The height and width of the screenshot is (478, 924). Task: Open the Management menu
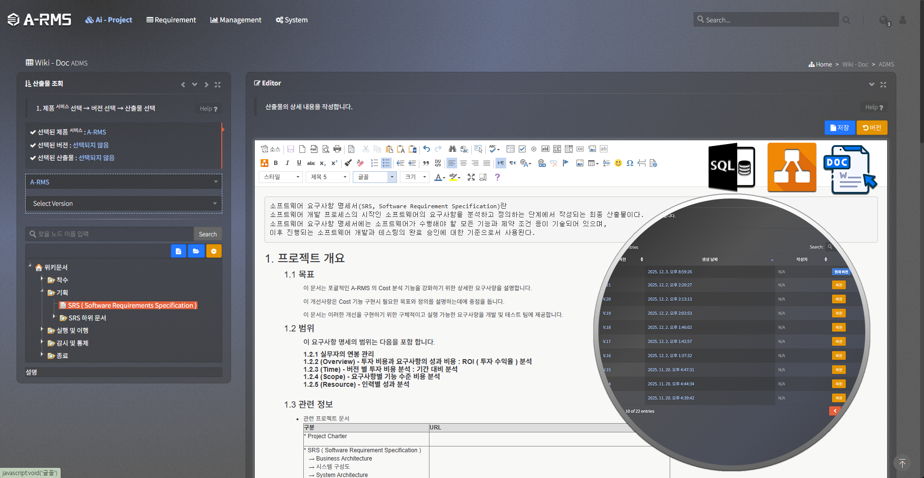[236, 20]
